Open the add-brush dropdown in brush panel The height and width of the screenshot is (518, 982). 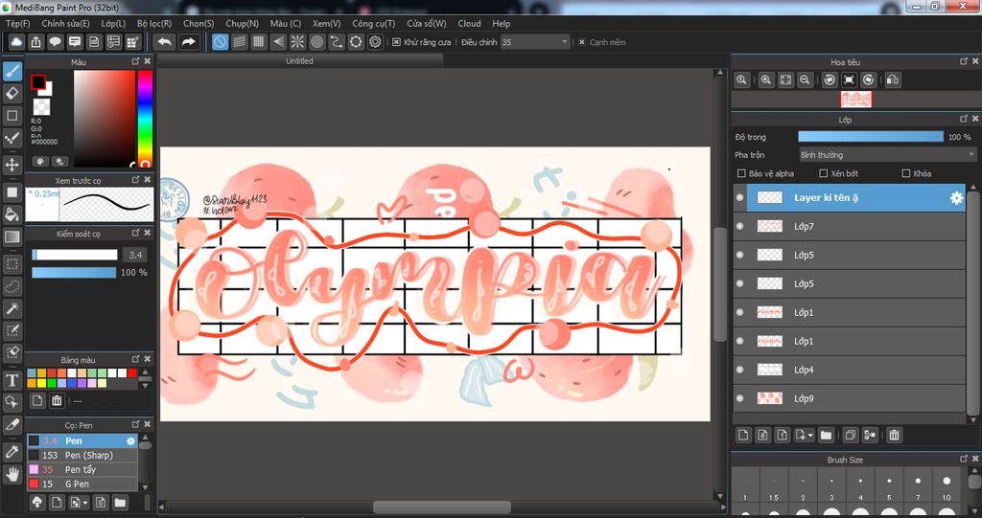click(79, 502)
